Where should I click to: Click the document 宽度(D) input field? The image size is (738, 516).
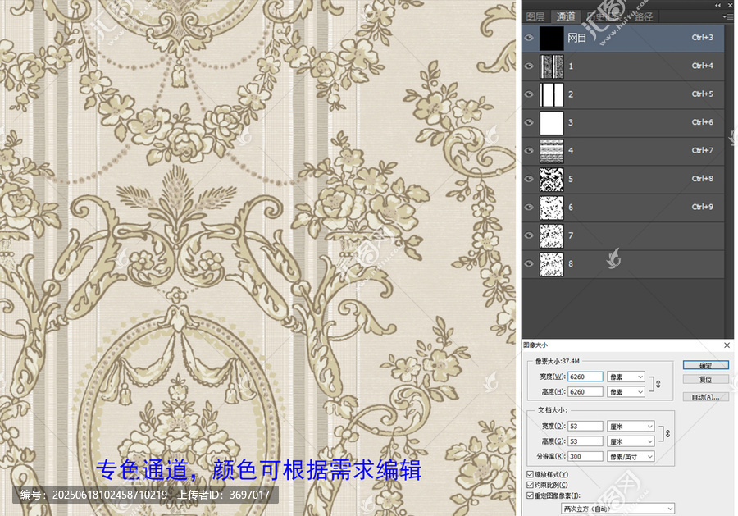585,426
